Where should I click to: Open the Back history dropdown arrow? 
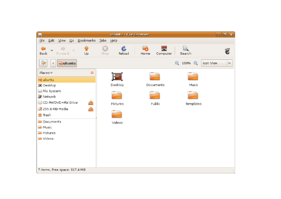tap(52, 50)
